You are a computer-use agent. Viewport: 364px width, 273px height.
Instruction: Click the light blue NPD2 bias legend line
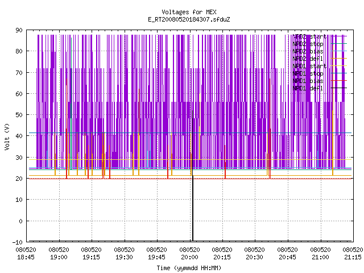[339, 51]
